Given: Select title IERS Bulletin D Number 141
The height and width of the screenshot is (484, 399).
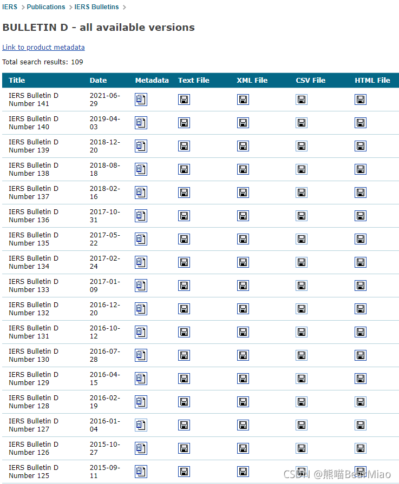Looking at the screenshot, I should 34,100.
